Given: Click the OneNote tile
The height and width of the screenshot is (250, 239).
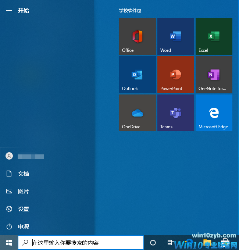Looking at the screenshot, I should (214, 75).
